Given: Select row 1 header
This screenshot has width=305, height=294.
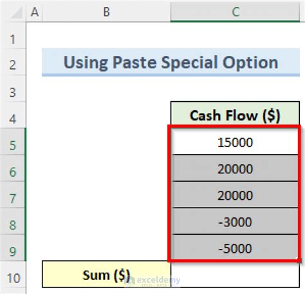Looking at the screenshot, I should pyautogui.click(x=13, y=39).
